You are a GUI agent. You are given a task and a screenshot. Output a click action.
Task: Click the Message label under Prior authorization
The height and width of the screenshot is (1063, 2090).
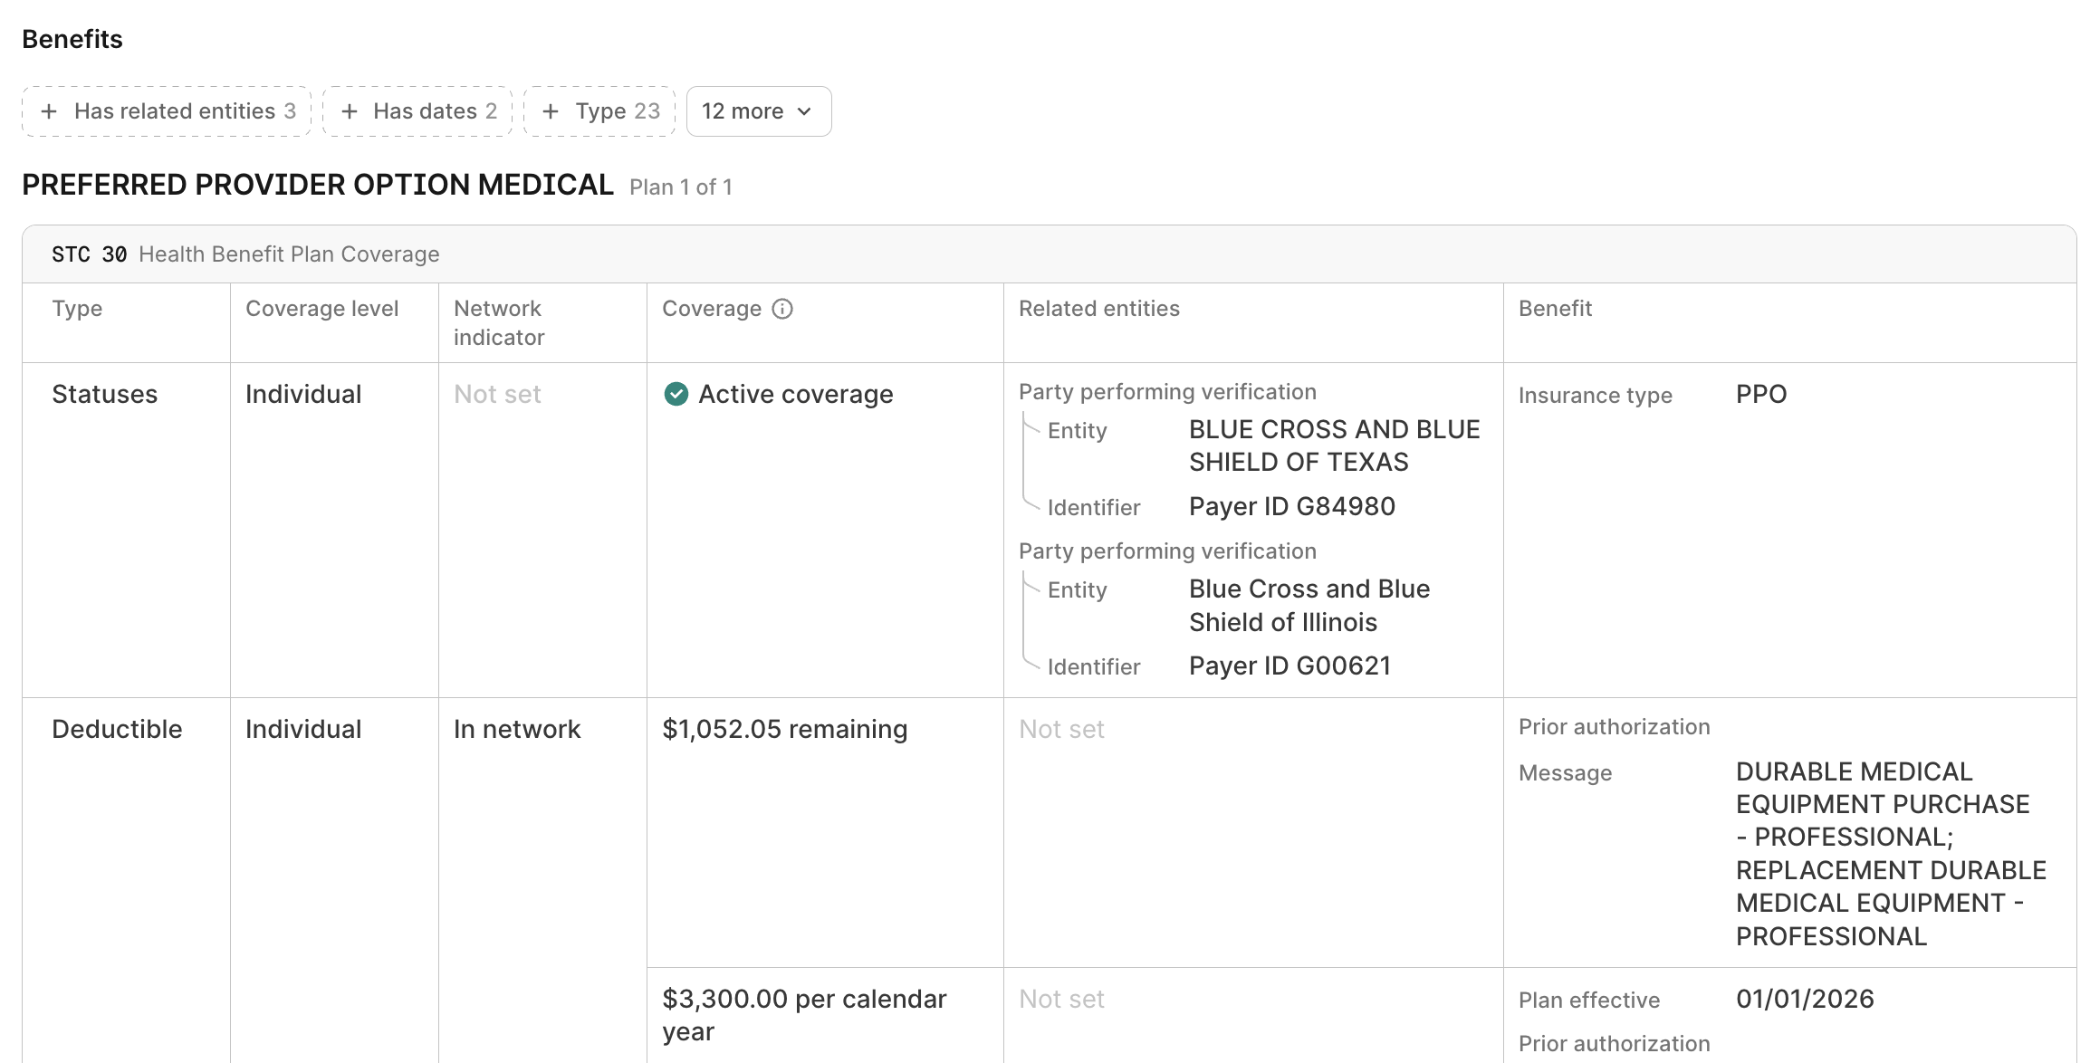click(1565, 773)
